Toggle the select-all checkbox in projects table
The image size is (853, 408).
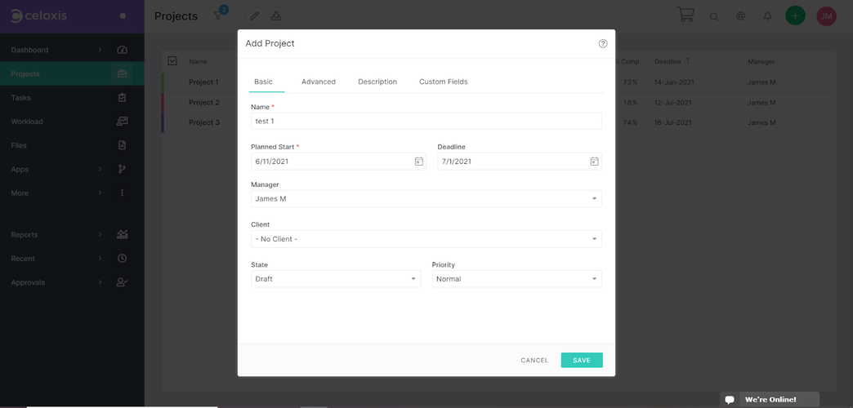click(172, 61)
